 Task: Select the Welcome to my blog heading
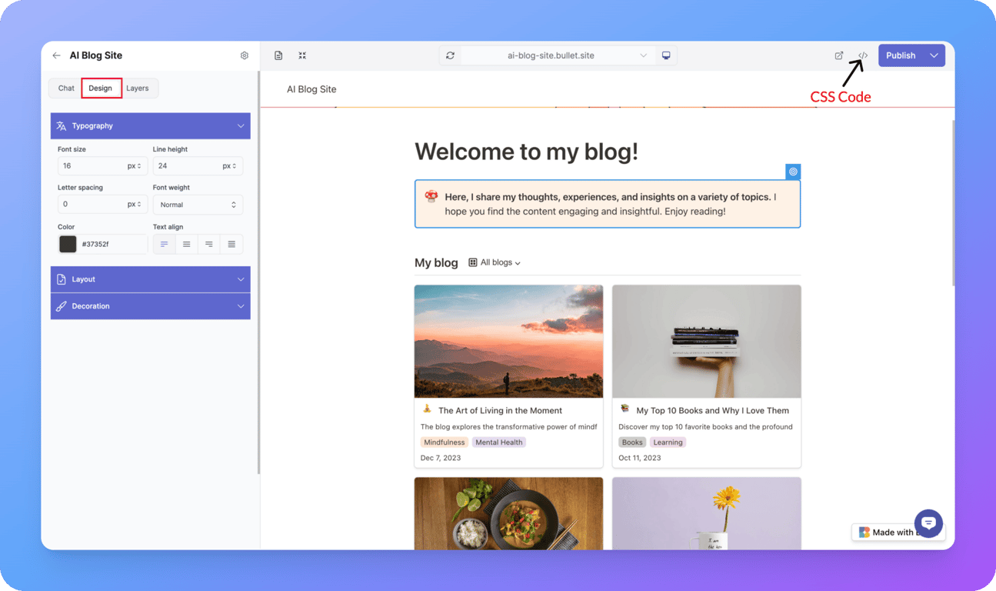526,152
